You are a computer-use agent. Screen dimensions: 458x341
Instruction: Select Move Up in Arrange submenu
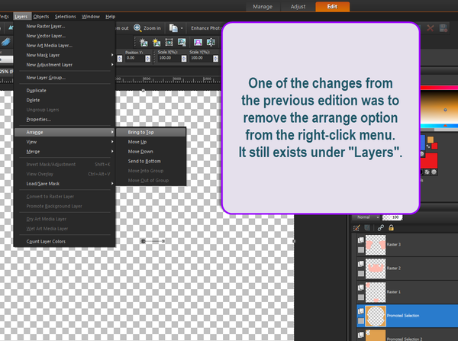(x=150, y=142)
